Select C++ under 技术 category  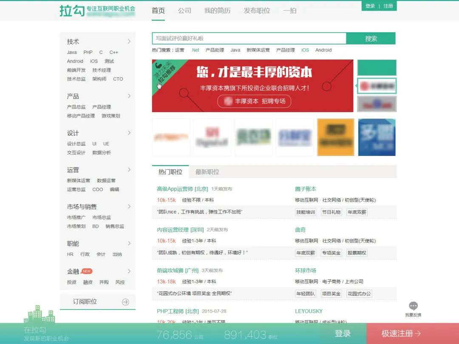point(113,52)
